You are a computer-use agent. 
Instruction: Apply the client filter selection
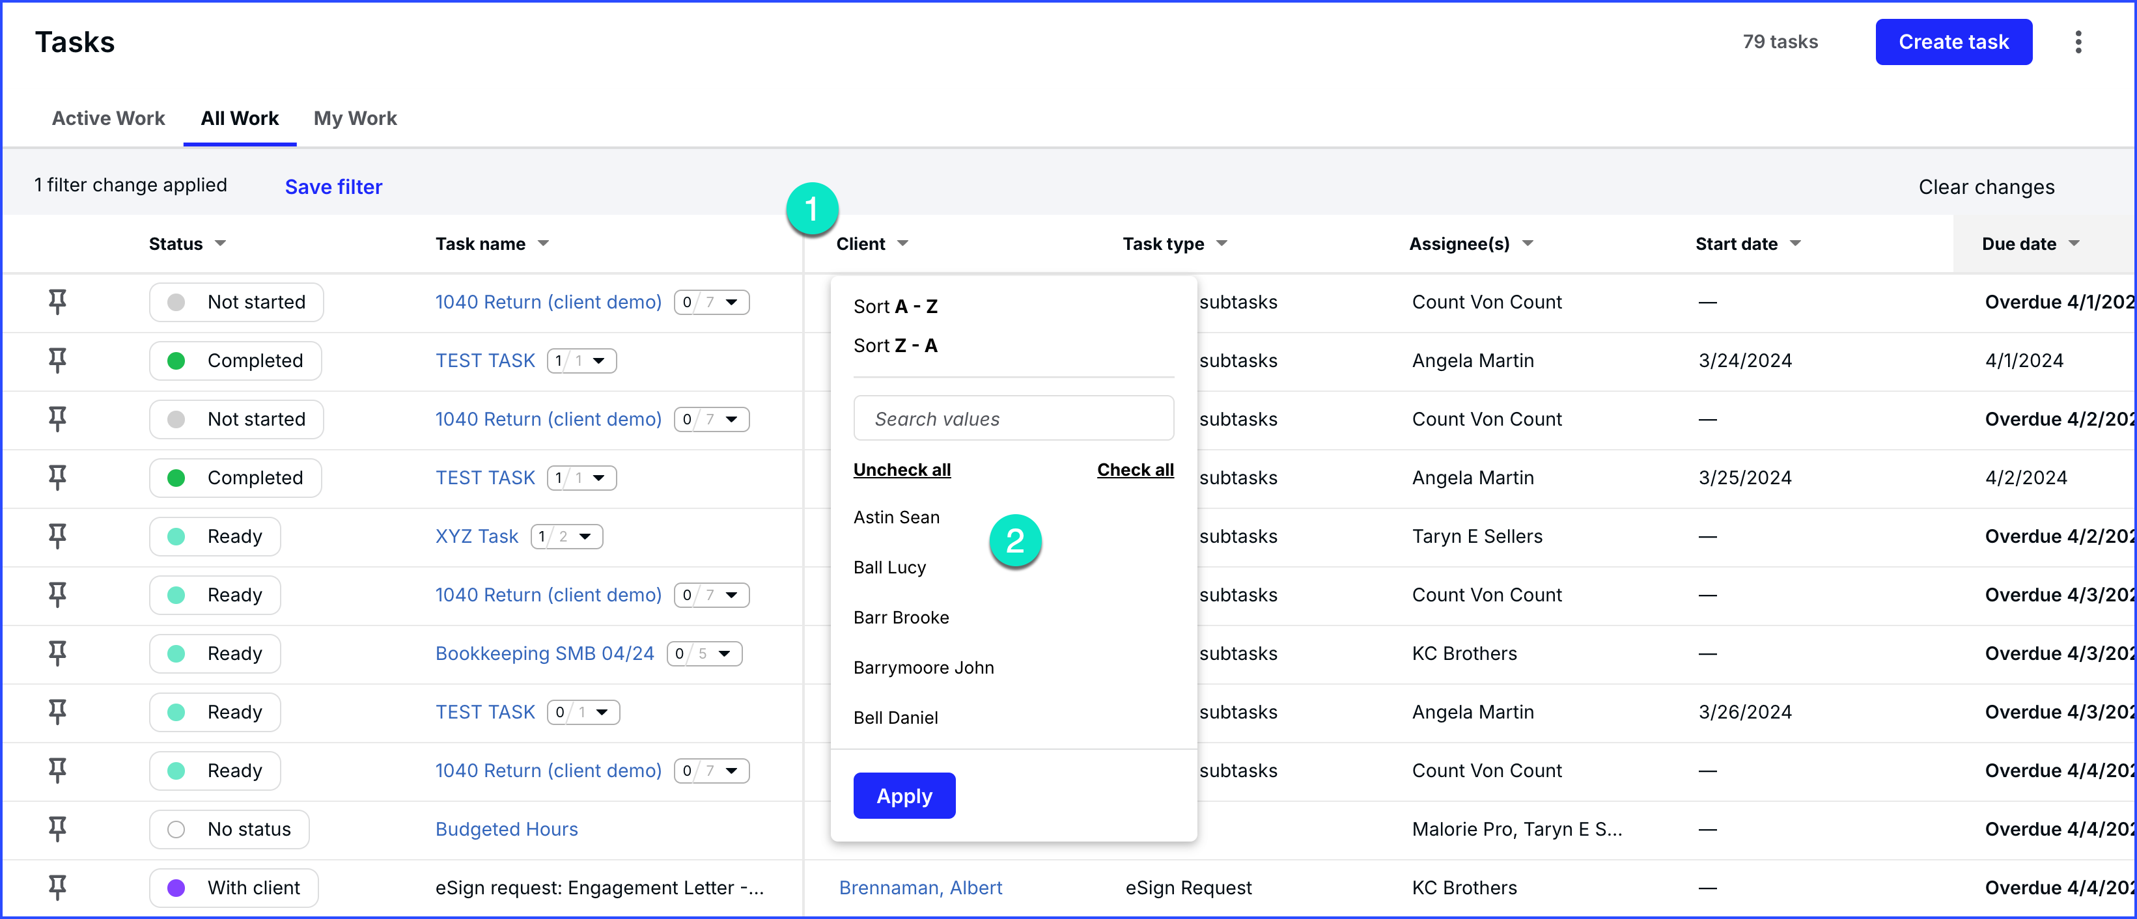(x=904, y=795)
